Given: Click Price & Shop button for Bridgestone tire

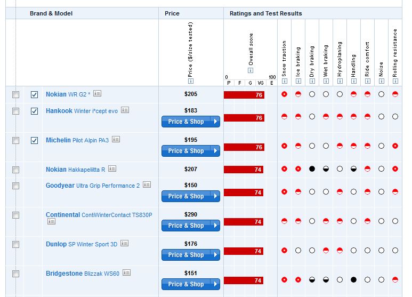Looking at the screenshot, I should pyautogui.click(x=191, y=284).
